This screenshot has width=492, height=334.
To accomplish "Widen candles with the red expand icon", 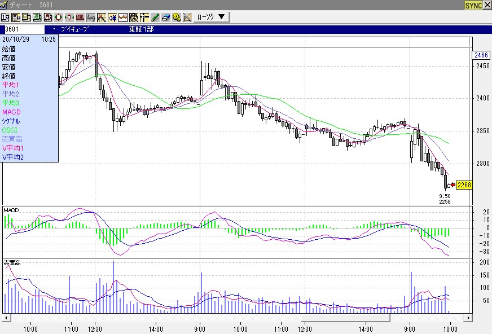I will (58, 17).
